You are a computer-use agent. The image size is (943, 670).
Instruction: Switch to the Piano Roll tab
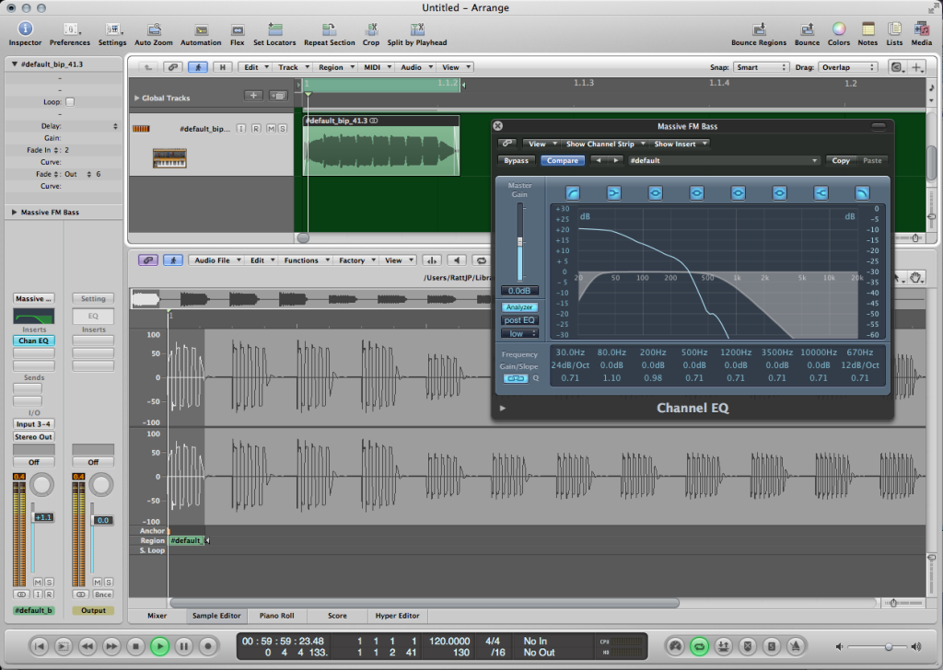[x=276, y=616]
